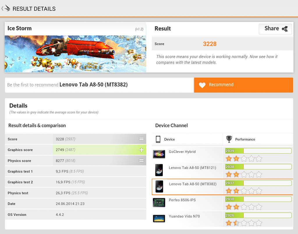
Task: Click Lenovo MT8121 star rating
Action: 244,174
